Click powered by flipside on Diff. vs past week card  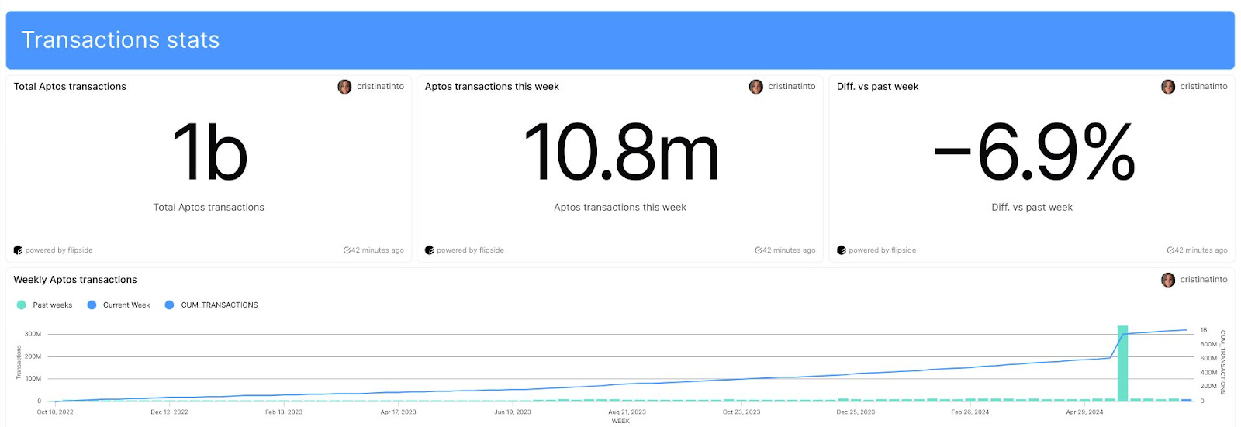pos(882,250)
